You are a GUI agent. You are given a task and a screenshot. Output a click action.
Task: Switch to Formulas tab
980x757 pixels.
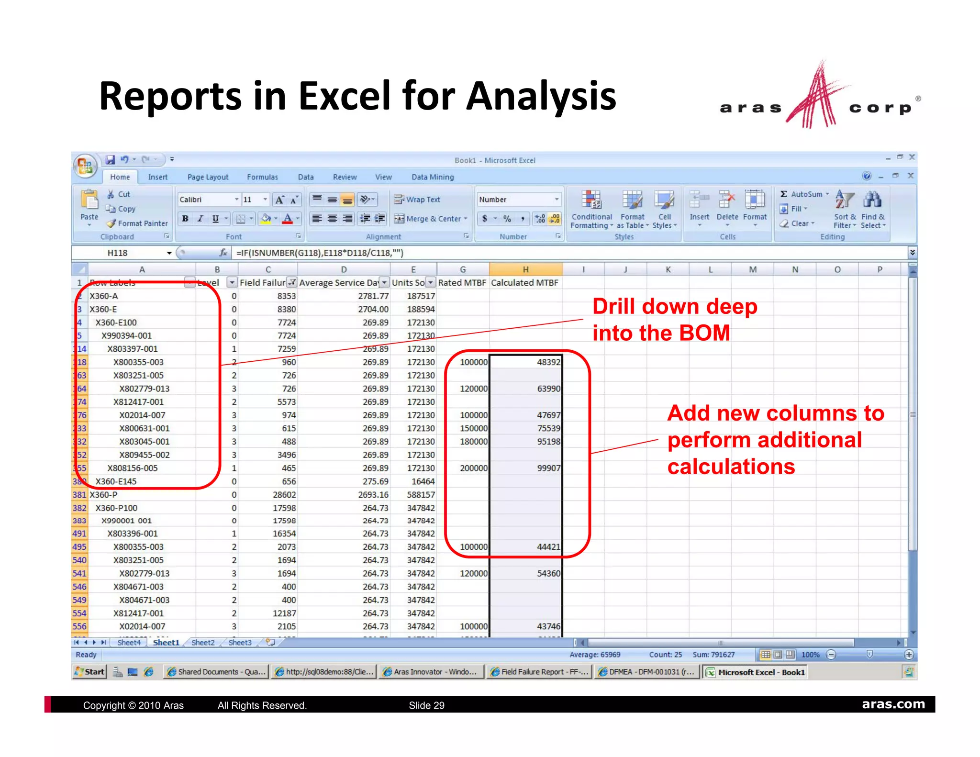(262, 177)
